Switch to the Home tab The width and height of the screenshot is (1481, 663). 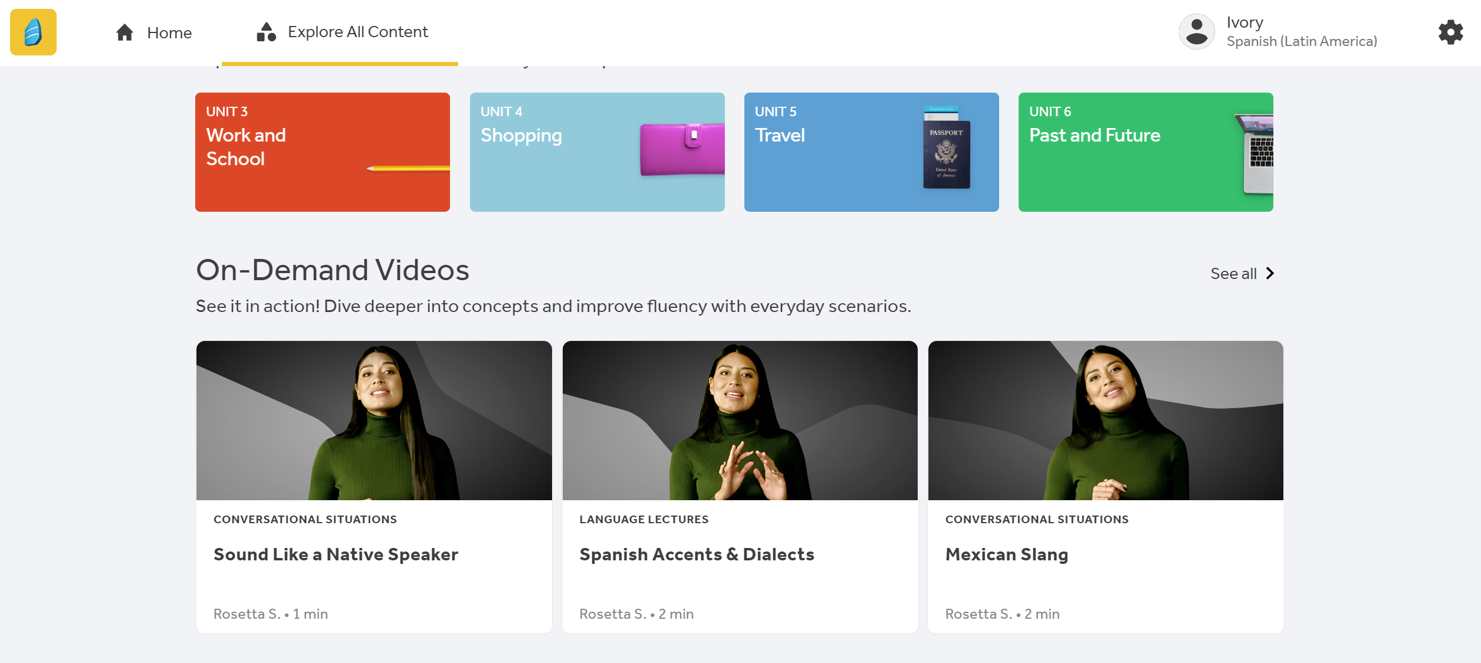pyautogui.click(x=169, y=32)
